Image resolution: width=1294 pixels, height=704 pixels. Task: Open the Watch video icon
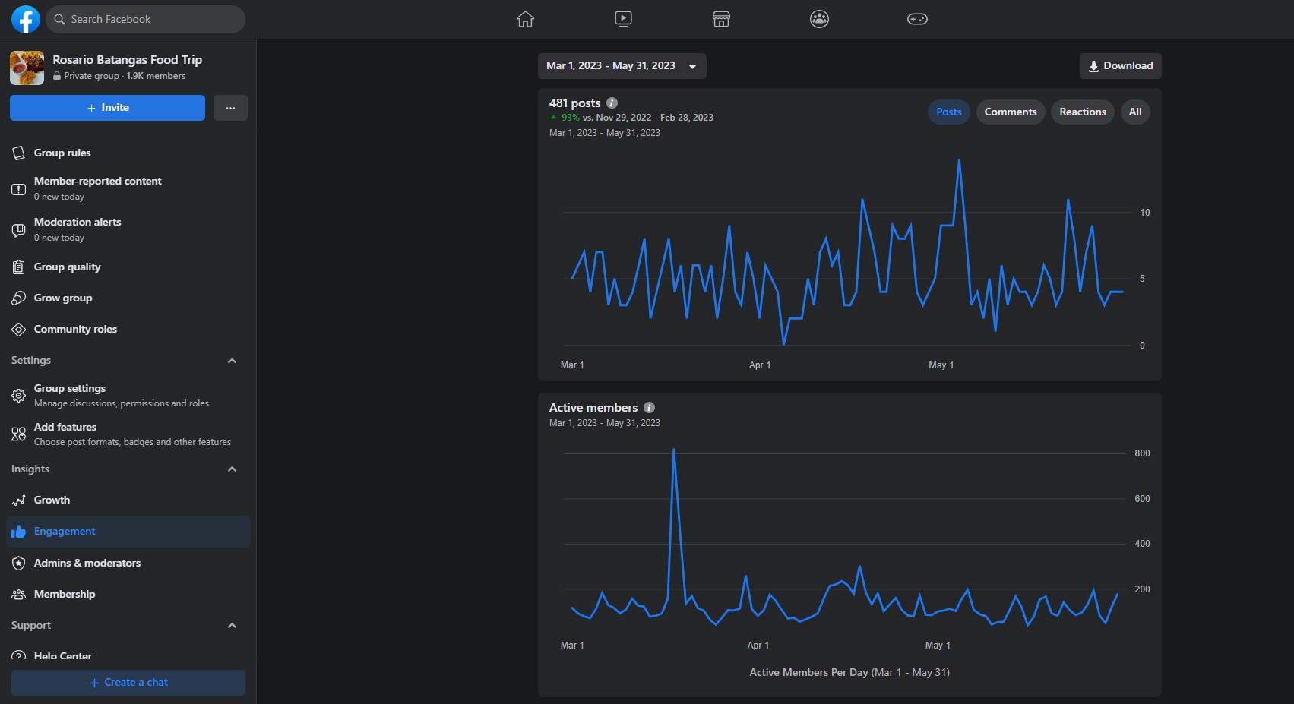click(x=623, y=19)
